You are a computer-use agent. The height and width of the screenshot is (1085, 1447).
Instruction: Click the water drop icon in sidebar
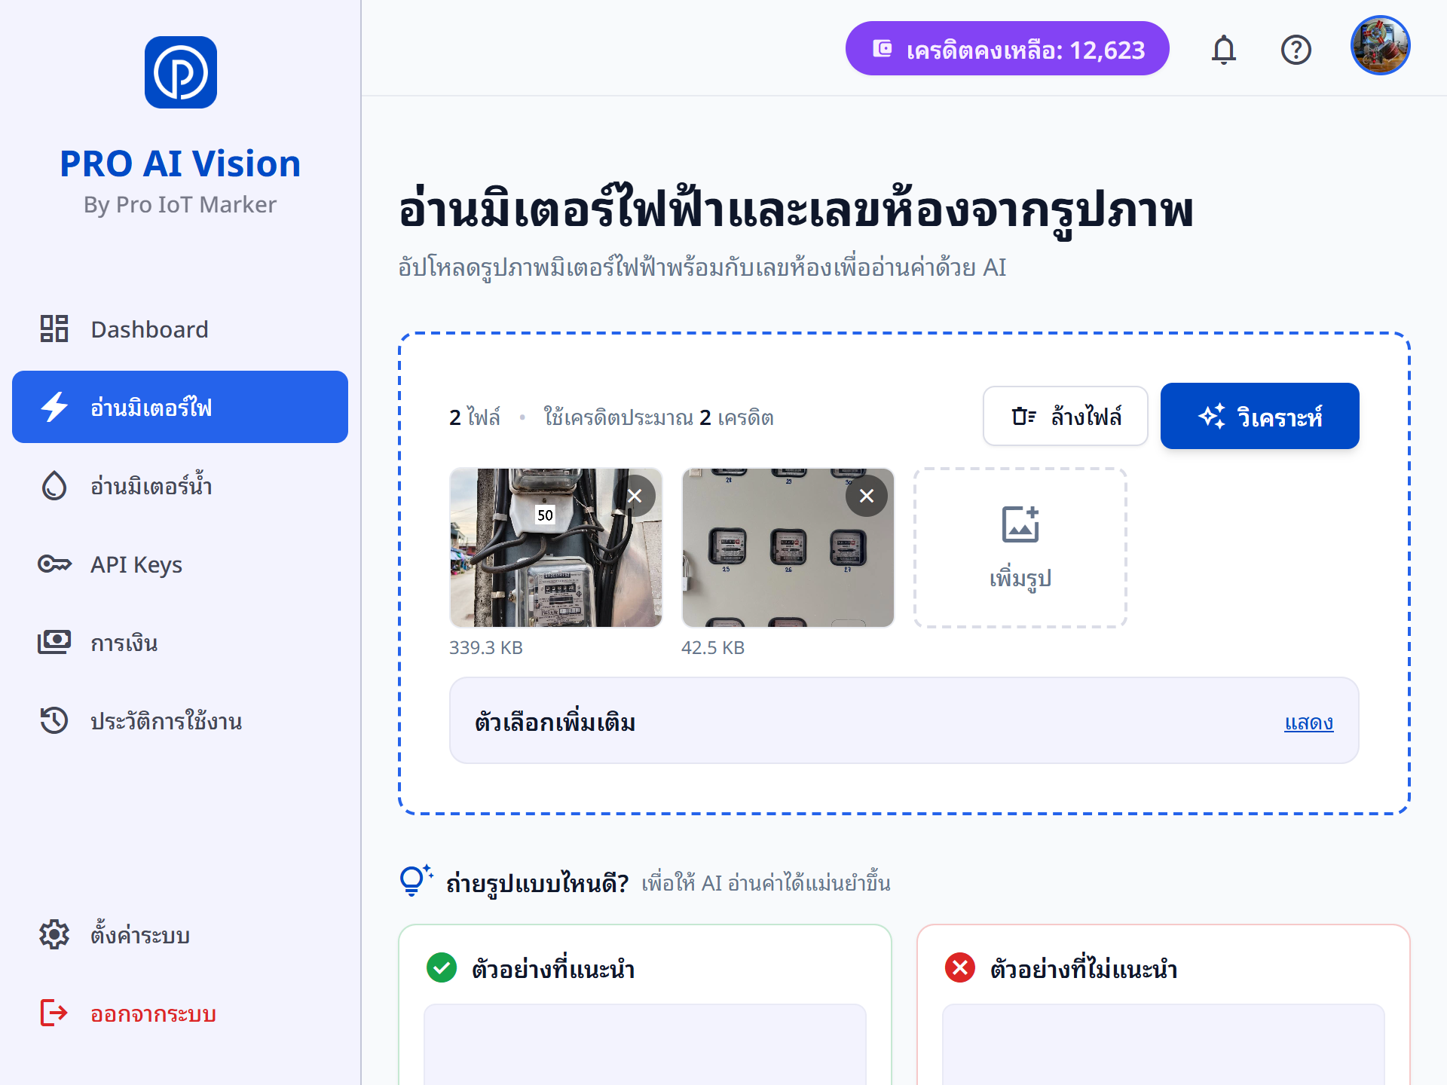(54, 486)
